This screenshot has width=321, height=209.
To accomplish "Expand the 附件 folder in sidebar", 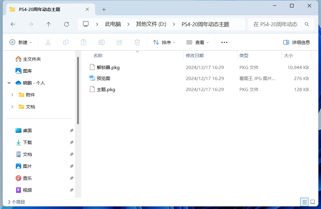I will 12,95.
